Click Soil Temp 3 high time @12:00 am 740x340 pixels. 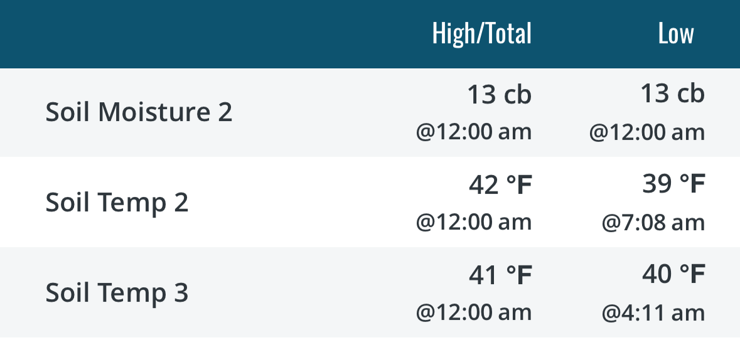[474, 312]
